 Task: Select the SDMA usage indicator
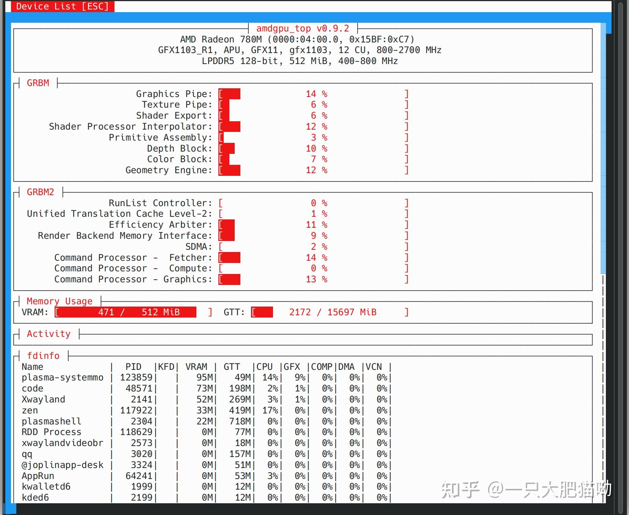[313, 246]
